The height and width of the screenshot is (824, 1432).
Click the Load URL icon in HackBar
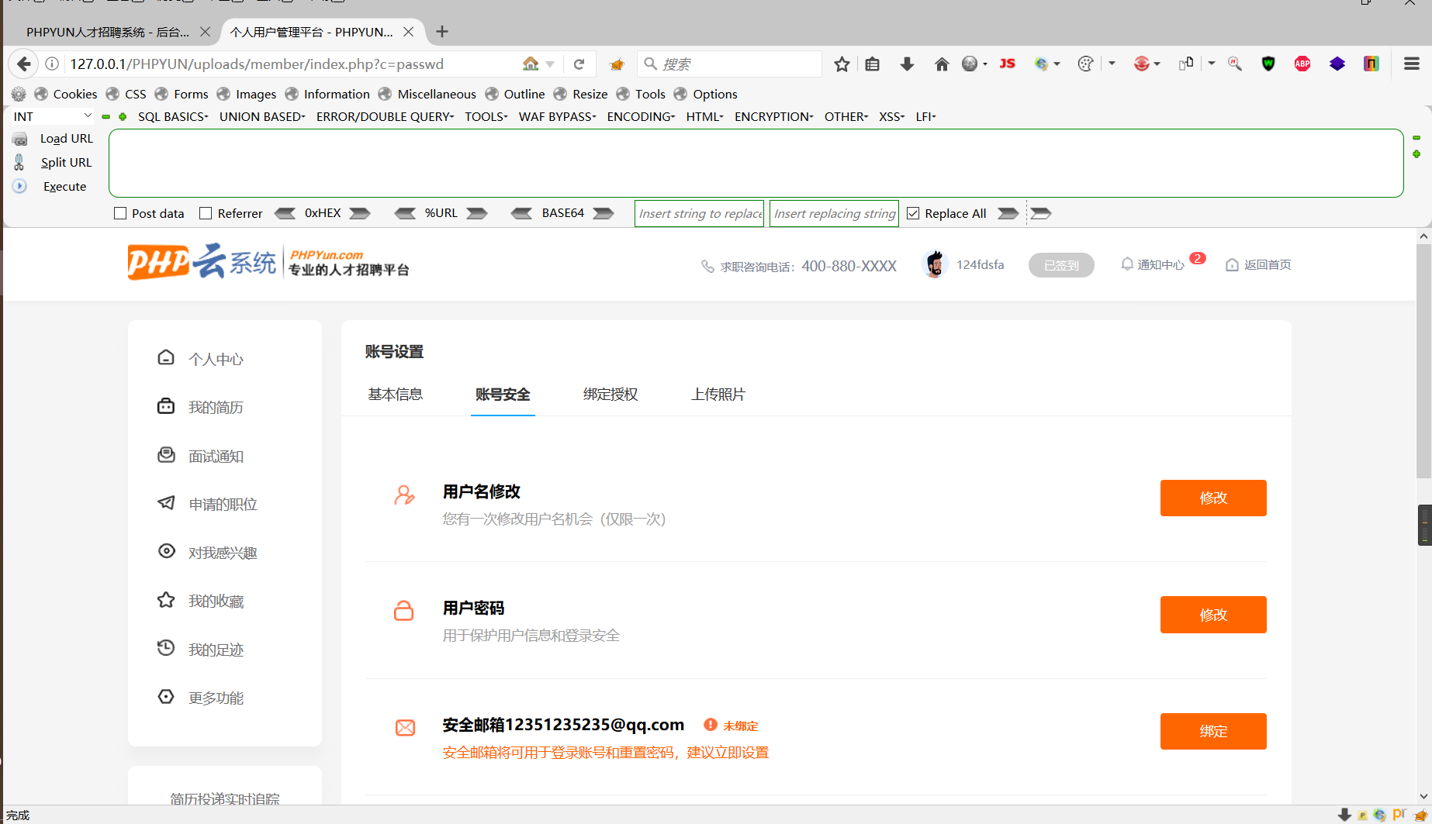click(19, 138)
